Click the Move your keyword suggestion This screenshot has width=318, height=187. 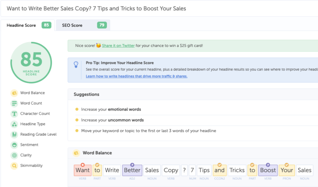click(149, 131)
